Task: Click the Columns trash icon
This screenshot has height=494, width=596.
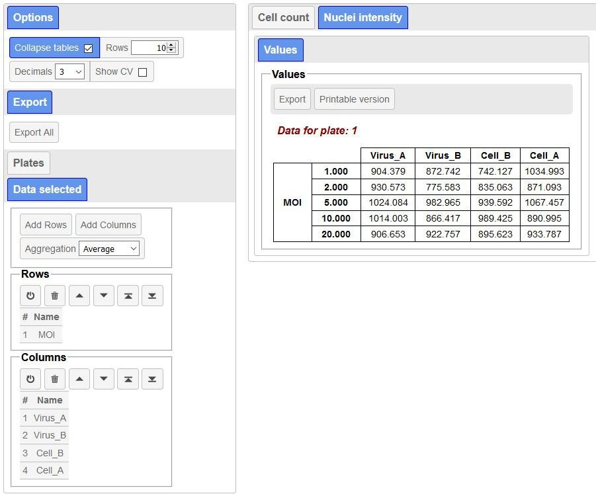Action: click(x=55, y=379)
